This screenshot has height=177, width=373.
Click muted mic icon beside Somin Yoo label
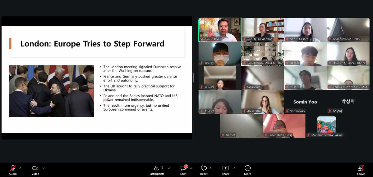(287, 111)
